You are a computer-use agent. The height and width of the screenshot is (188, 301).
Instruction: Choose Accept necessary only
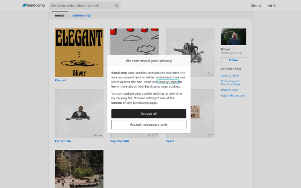point(149,125)
